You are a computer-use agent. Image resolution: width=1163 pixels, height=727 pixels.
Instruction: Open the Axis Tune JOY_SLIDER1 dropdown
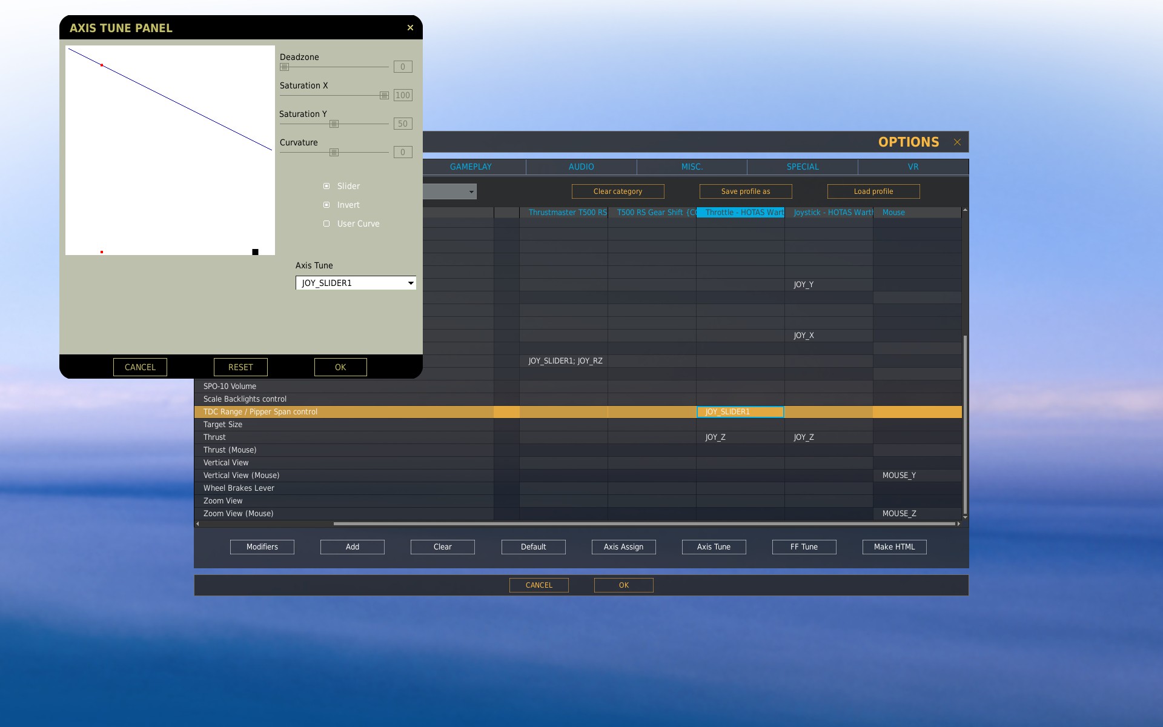[x=356, y=283]
